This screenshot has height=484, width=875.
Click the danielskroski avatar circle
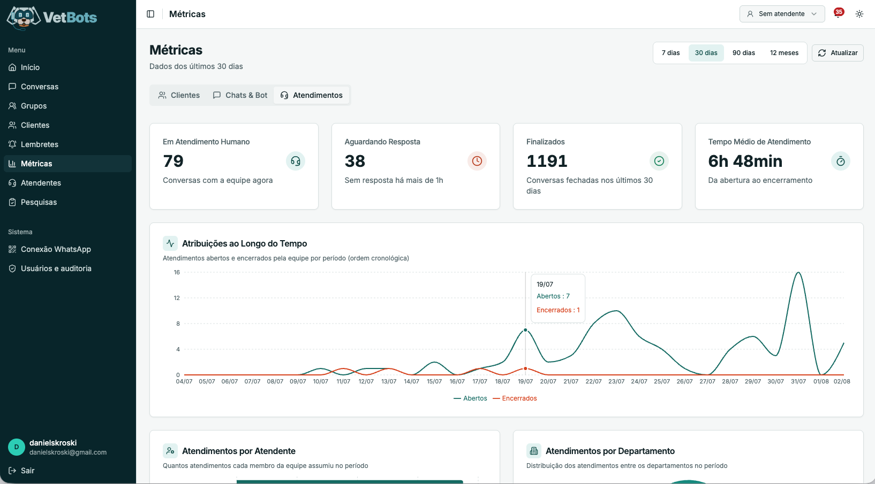[x=17, y=447]
